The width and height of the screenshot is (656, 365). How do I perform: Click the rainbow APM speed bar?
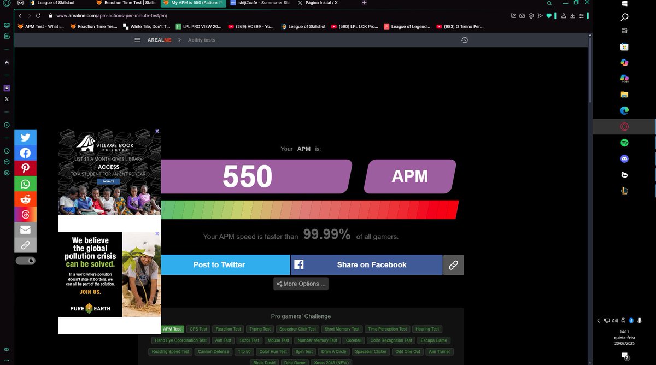tap(309, 210)
